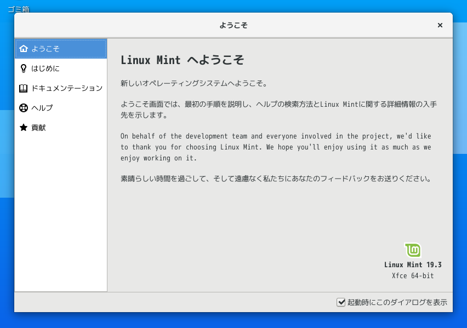Close the ようこそ welcome window
467x328 pixels.
point(440,25)
